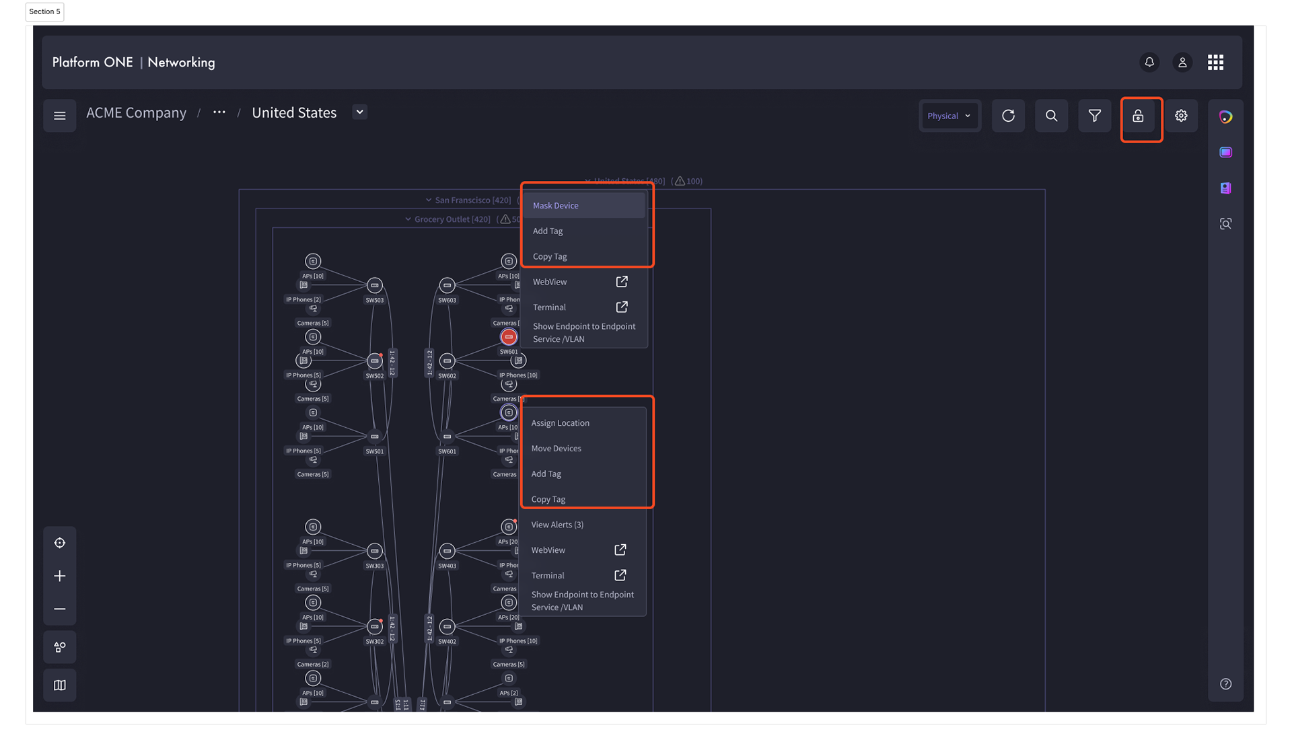1292x750 pixels.
Task: Open the apps grid launcher
Action: 1215,63
